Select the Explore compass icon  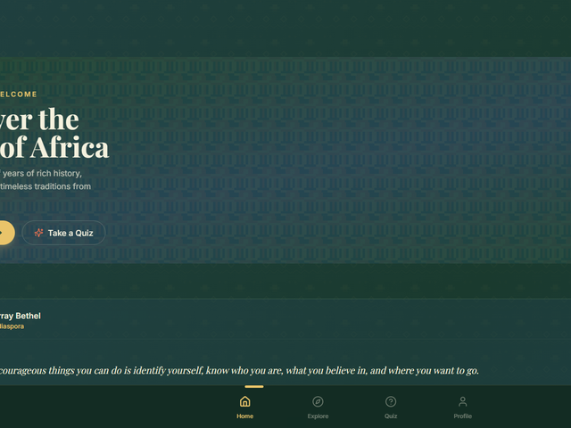[318, 401]
